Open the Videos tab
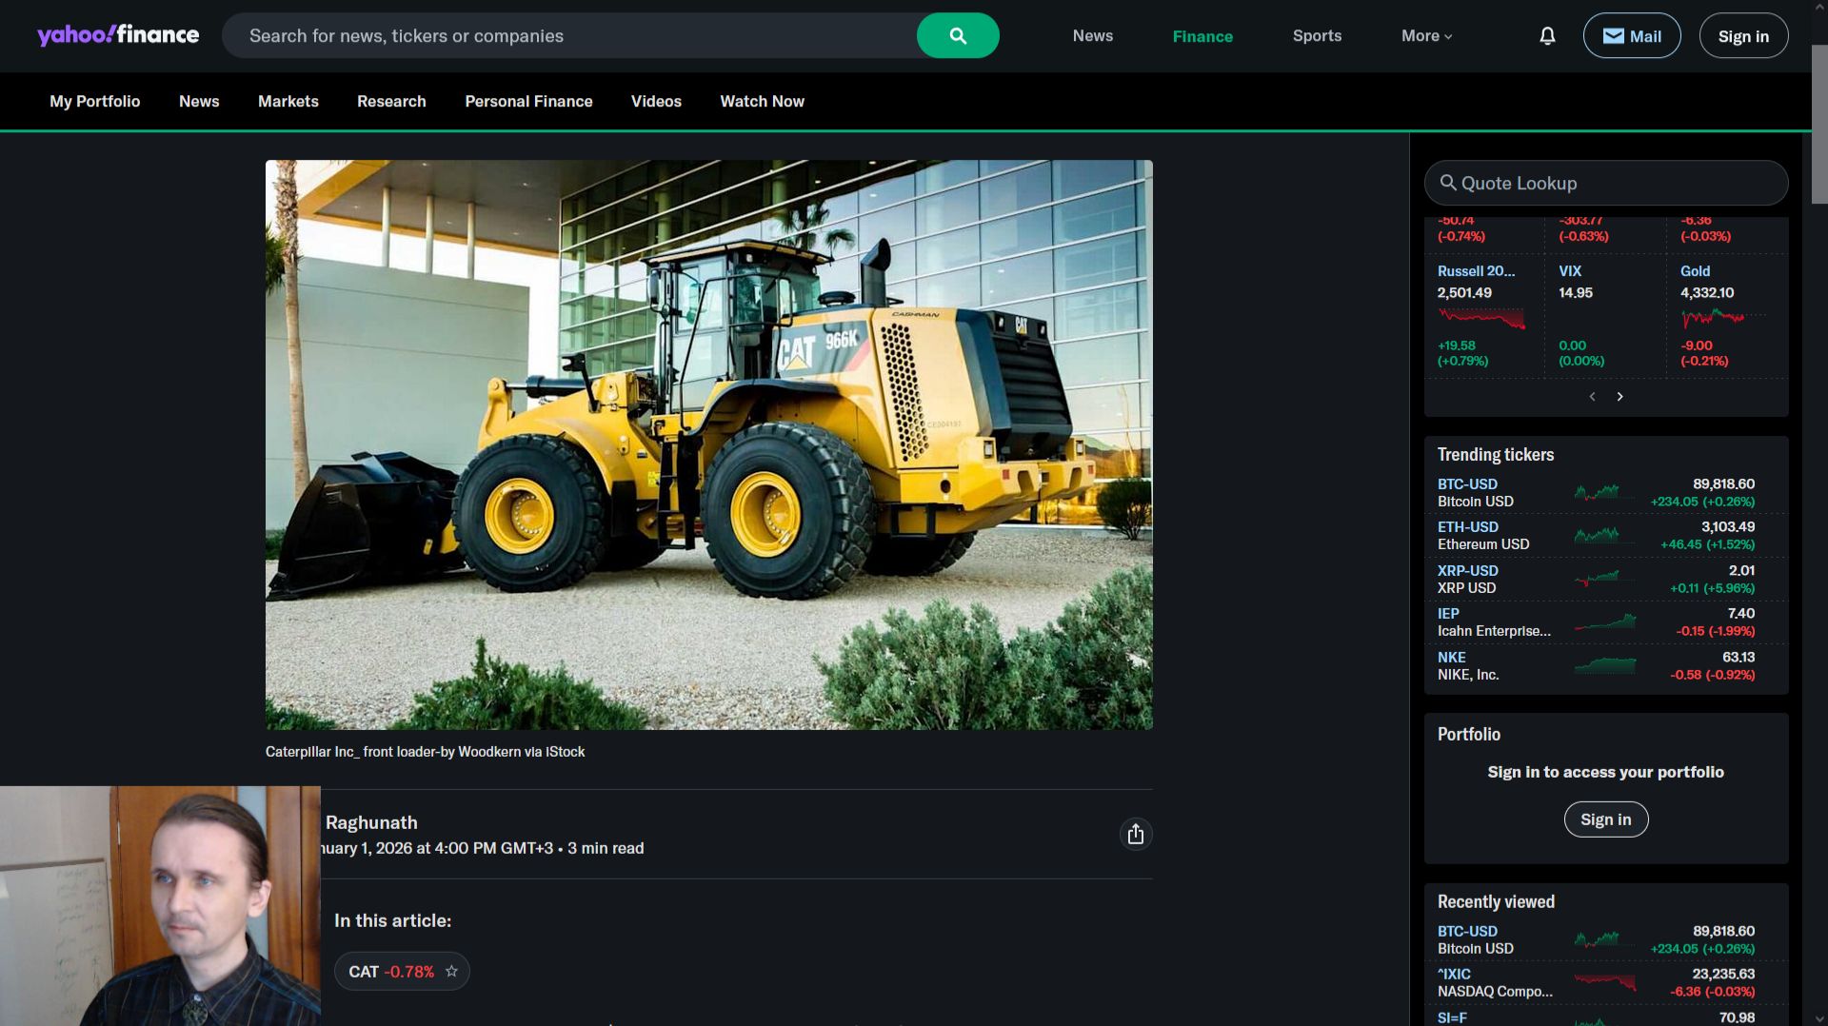This screenshot has height=1026, width=1828. [x=656, y=102]
